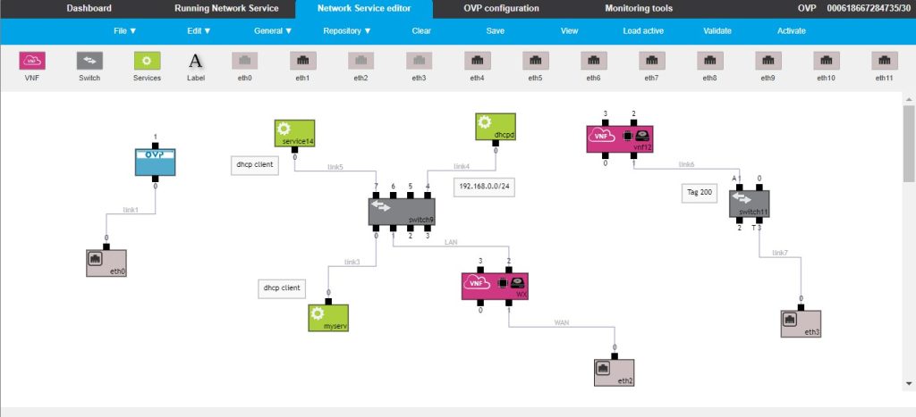Click the eth4 interface palette icon
Screen dimensions: 916x417
478,61
